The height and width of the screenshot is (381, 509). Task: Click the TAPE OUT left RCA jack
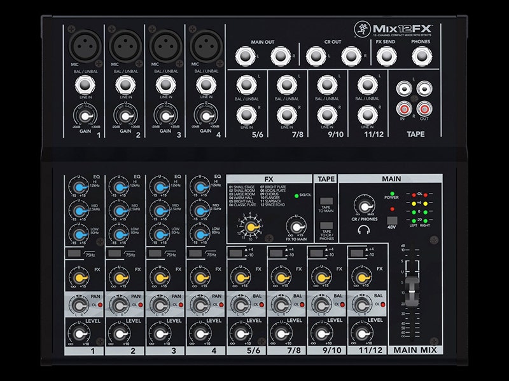[424, 88]
